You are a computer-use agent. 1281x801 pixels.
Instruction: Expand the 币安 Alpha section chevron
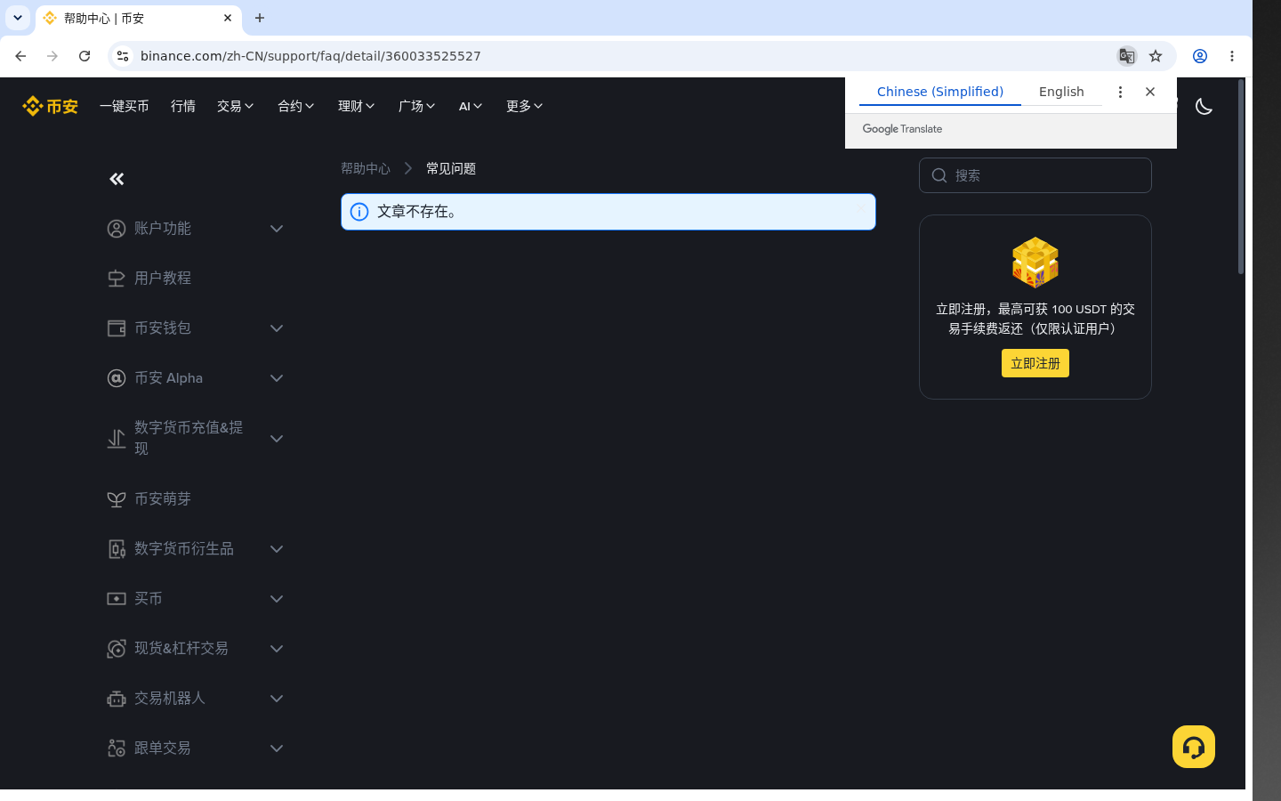coord(277,378)
